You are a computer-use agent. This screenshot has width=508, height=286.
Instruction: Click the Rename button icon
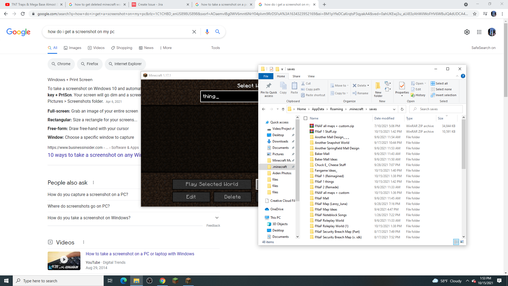pyautogui.click(x=355, y=93)
